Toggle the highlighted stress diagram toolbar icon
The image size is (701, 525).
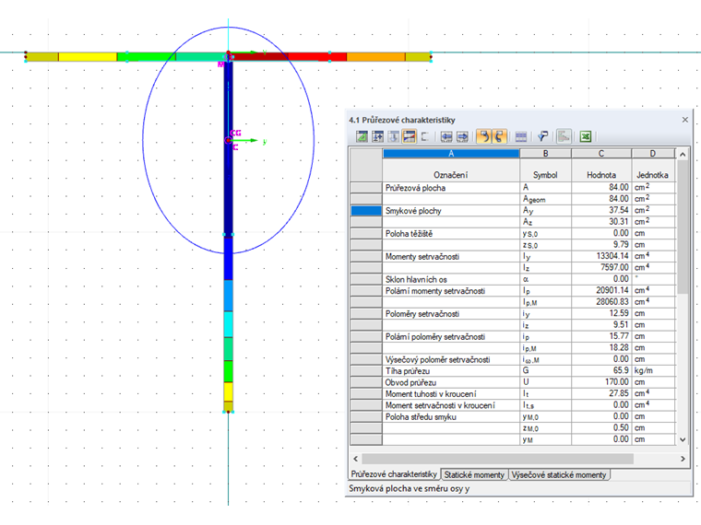[x=409, y=136]
